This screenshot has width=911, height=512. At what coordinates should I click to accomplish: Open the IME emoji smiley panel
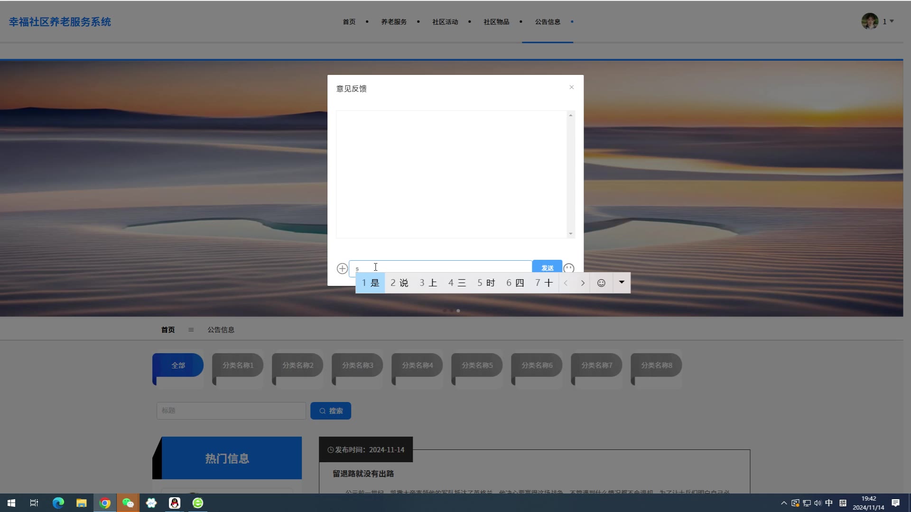pos(601,283)
